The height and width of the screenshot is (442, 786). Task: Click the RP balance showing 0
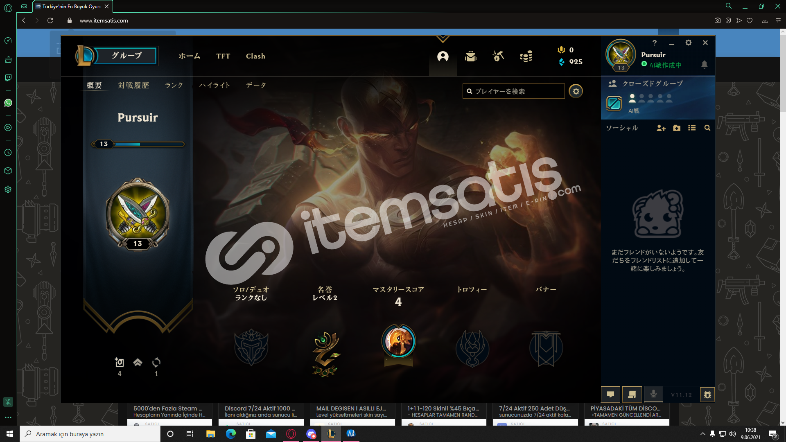pos(566,50)
